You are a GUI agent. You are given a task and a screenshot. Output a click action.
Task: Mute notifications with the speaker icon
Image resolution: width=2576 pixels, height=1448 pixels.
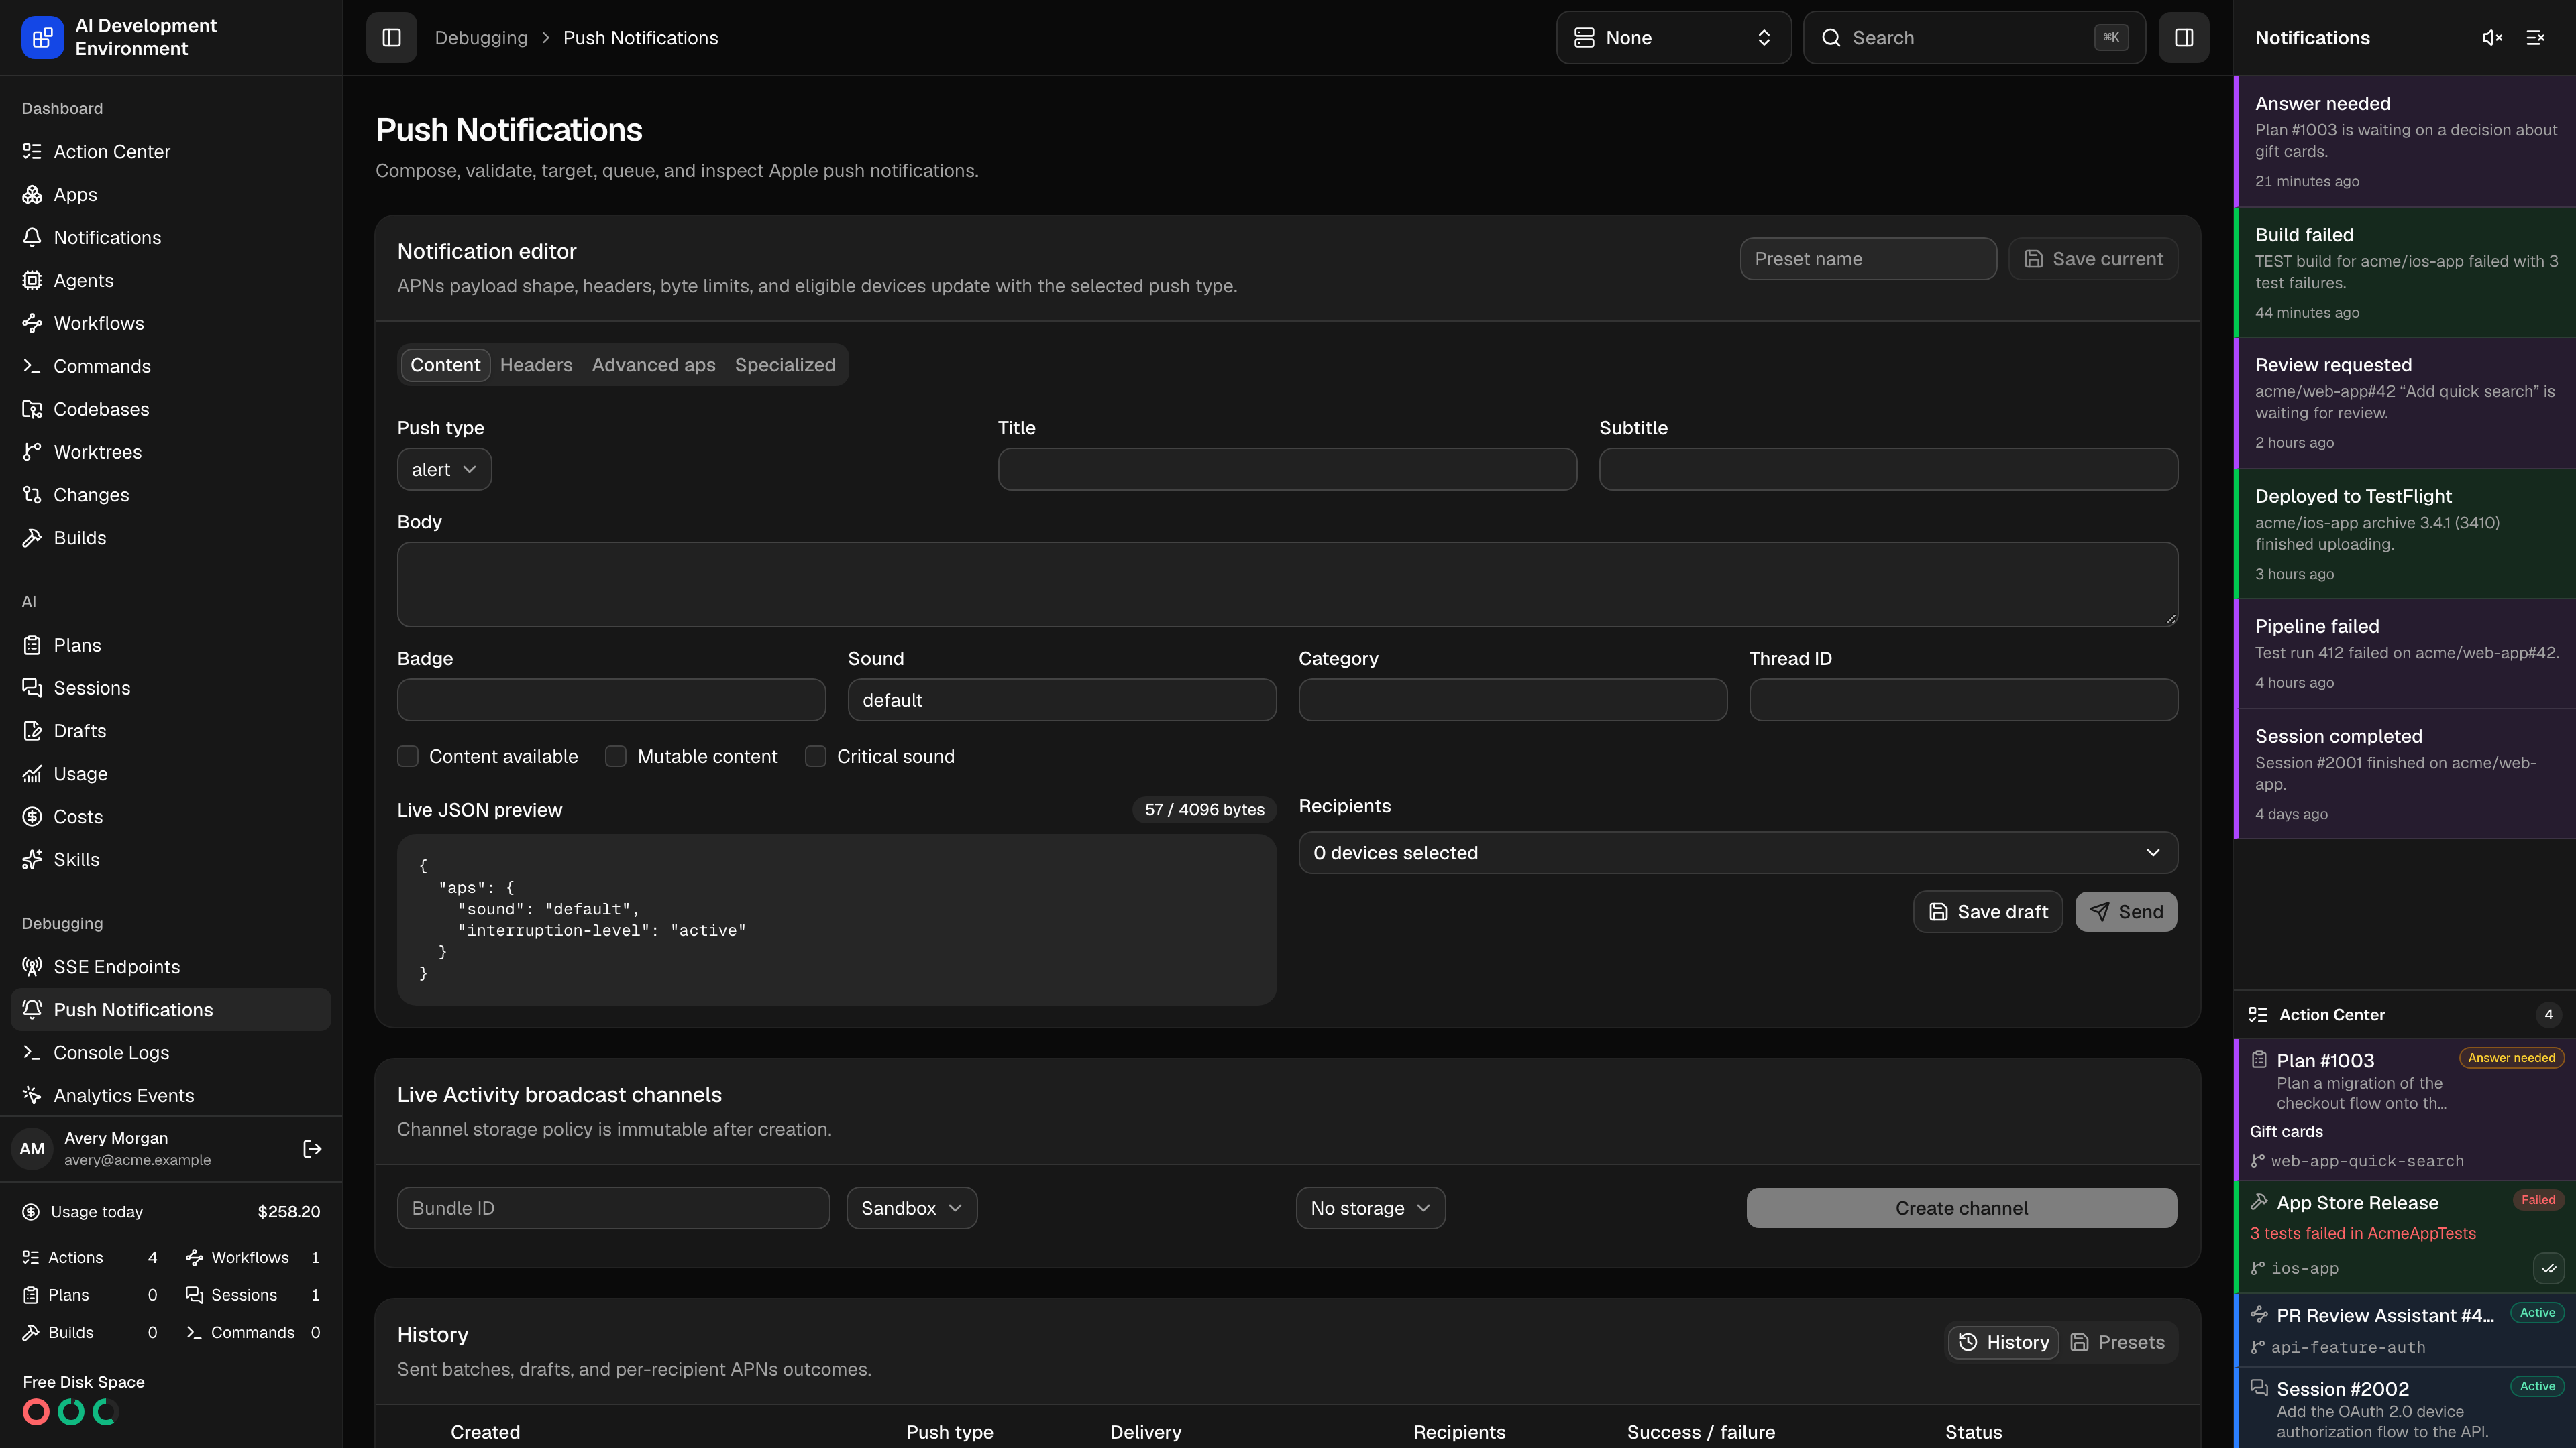(2492, 38)
